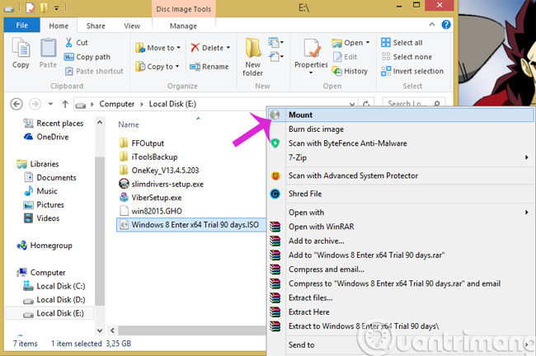Open the Open button dropdown arrow
The width and height of the screenshot is (536, 356).
(368, 43)
